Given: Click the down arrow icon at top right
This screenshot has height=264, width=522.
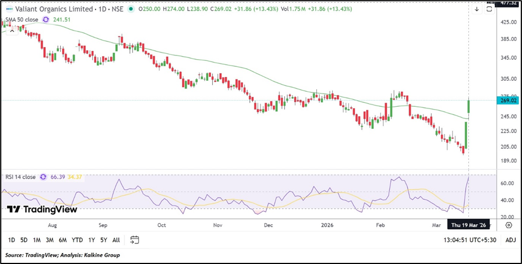Looking at the screenshot, I should [477, 9].
